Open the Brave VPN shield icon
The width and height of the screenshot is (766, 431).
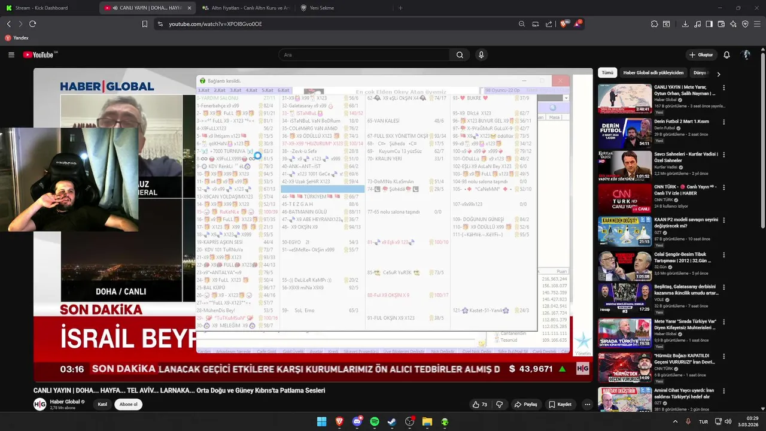(x=745, y=24)
